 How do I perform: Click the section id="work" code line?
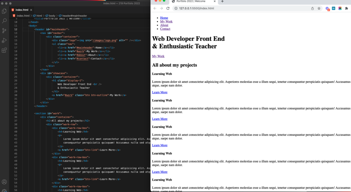[48, 113]
